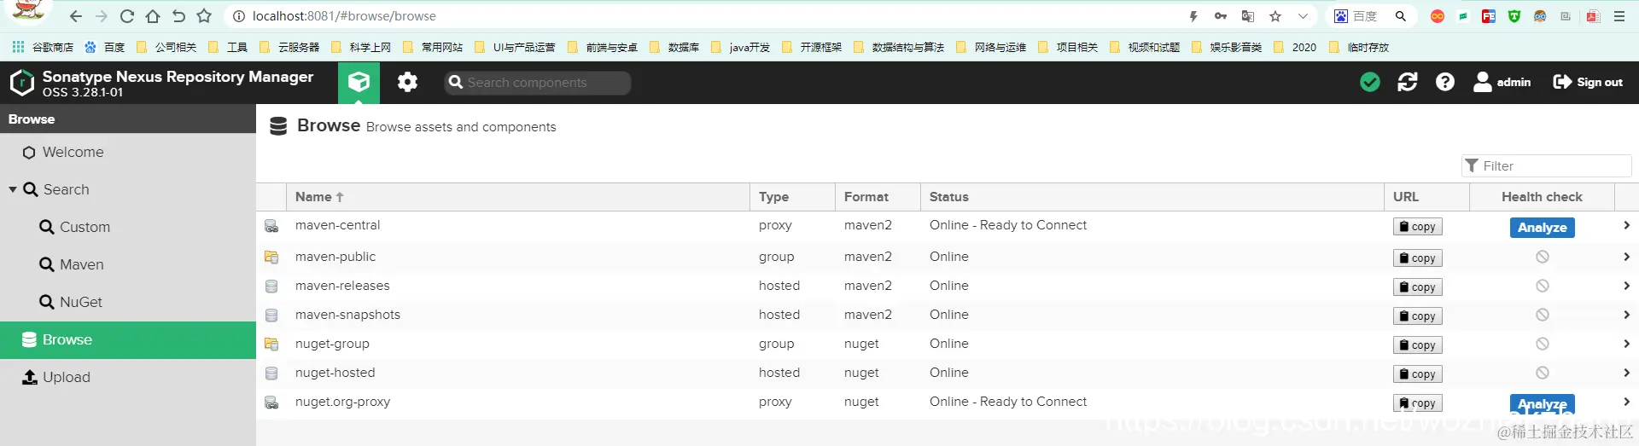The width and height of the screenshot is (1639, 446).
Task: Click the admin user account button
Action: pyautogui.click(x=1502, y=82)
